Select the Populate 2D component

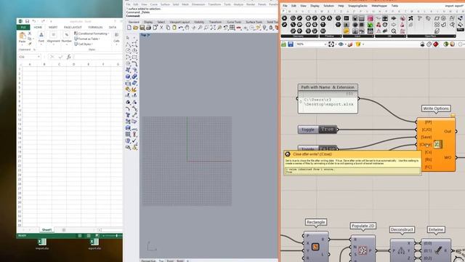[363, 250]
